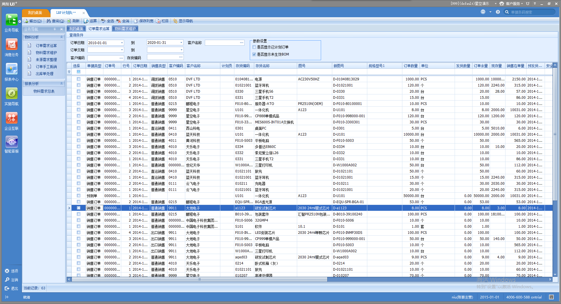
Task: Select 全选 to select all rows
Action: [108, 21]
